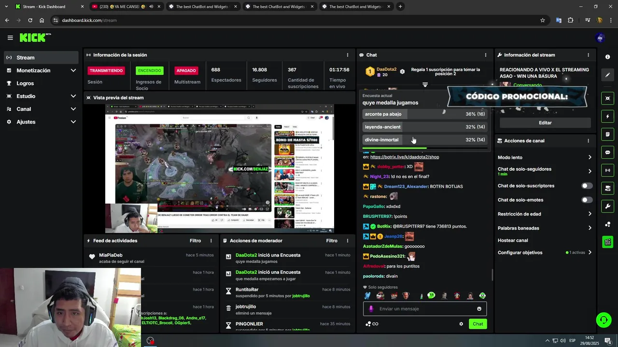Bookmark this page with the star icon

(x=543, y=20)
